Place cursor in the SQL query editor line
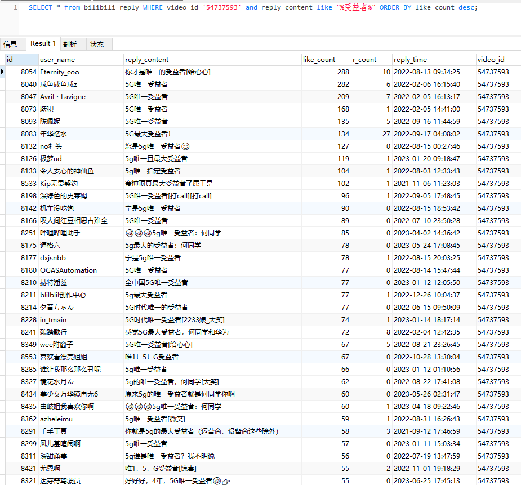The image size is (521, 485). pyautogui.click(x=253, y=7)
